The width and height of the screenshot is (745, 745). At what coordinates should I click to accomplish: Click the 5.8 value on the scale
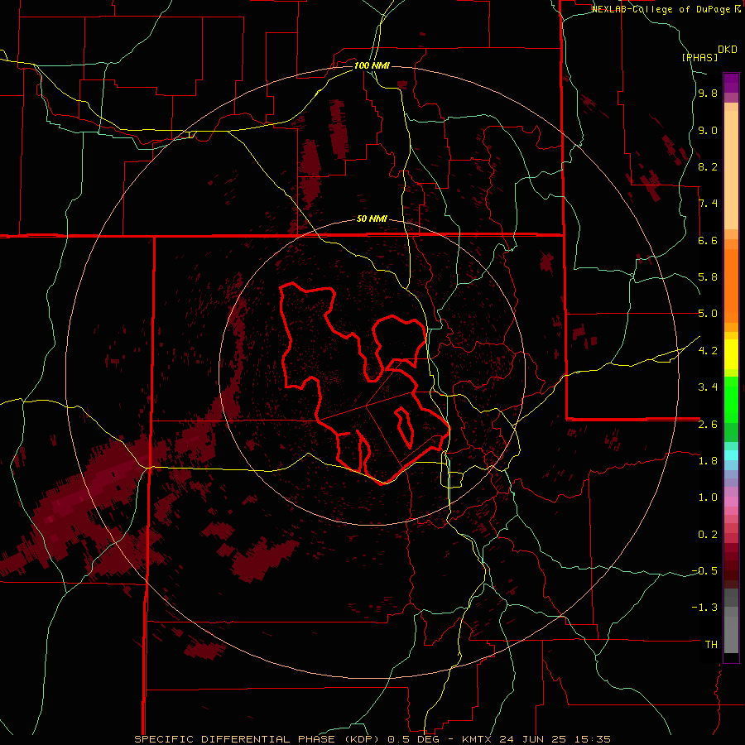[x=708, y=277]
